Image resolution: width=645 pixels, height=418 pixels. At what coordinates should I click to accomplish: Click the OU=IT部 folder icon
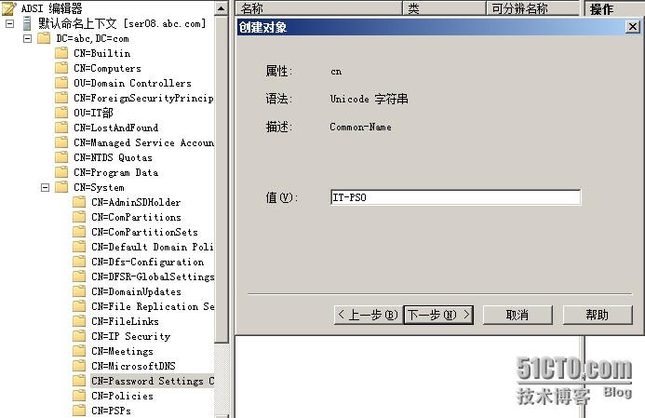(61, 113)
